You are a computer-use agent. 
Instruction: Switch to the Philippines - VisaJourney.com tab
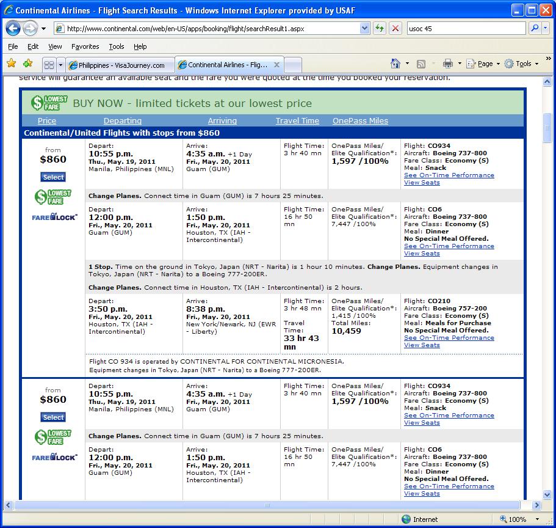120,65
